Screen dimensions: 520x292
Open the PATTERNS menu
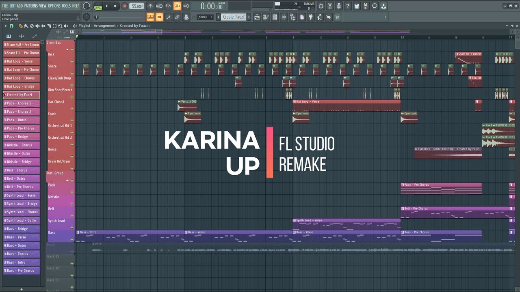(31, 6)
